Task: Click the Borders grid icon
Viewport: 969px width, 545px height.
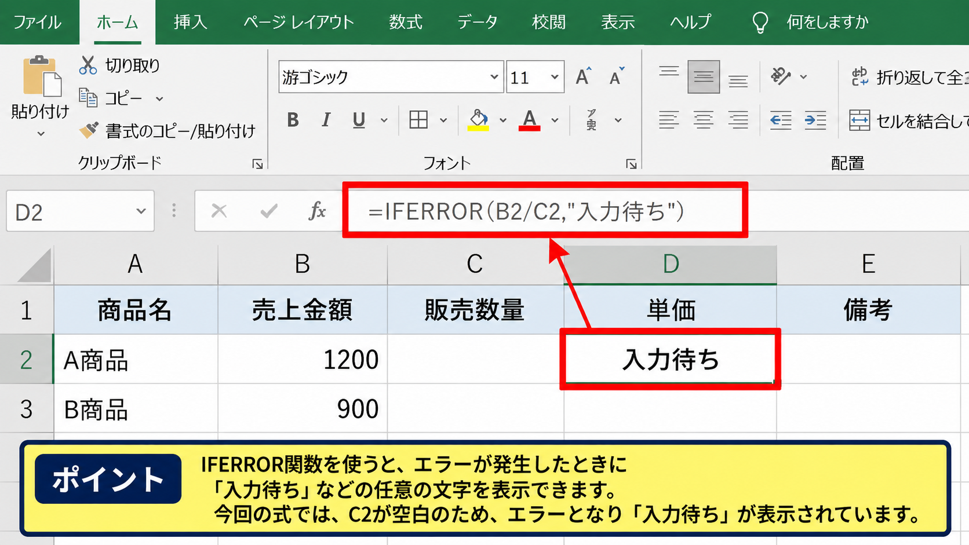Action: [418, 120]
